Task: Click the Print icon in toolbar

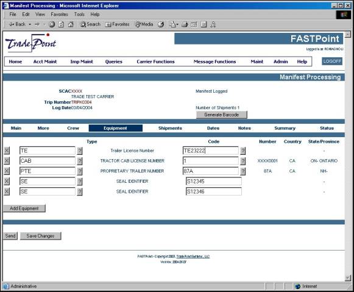Action: tap(185, 24)
